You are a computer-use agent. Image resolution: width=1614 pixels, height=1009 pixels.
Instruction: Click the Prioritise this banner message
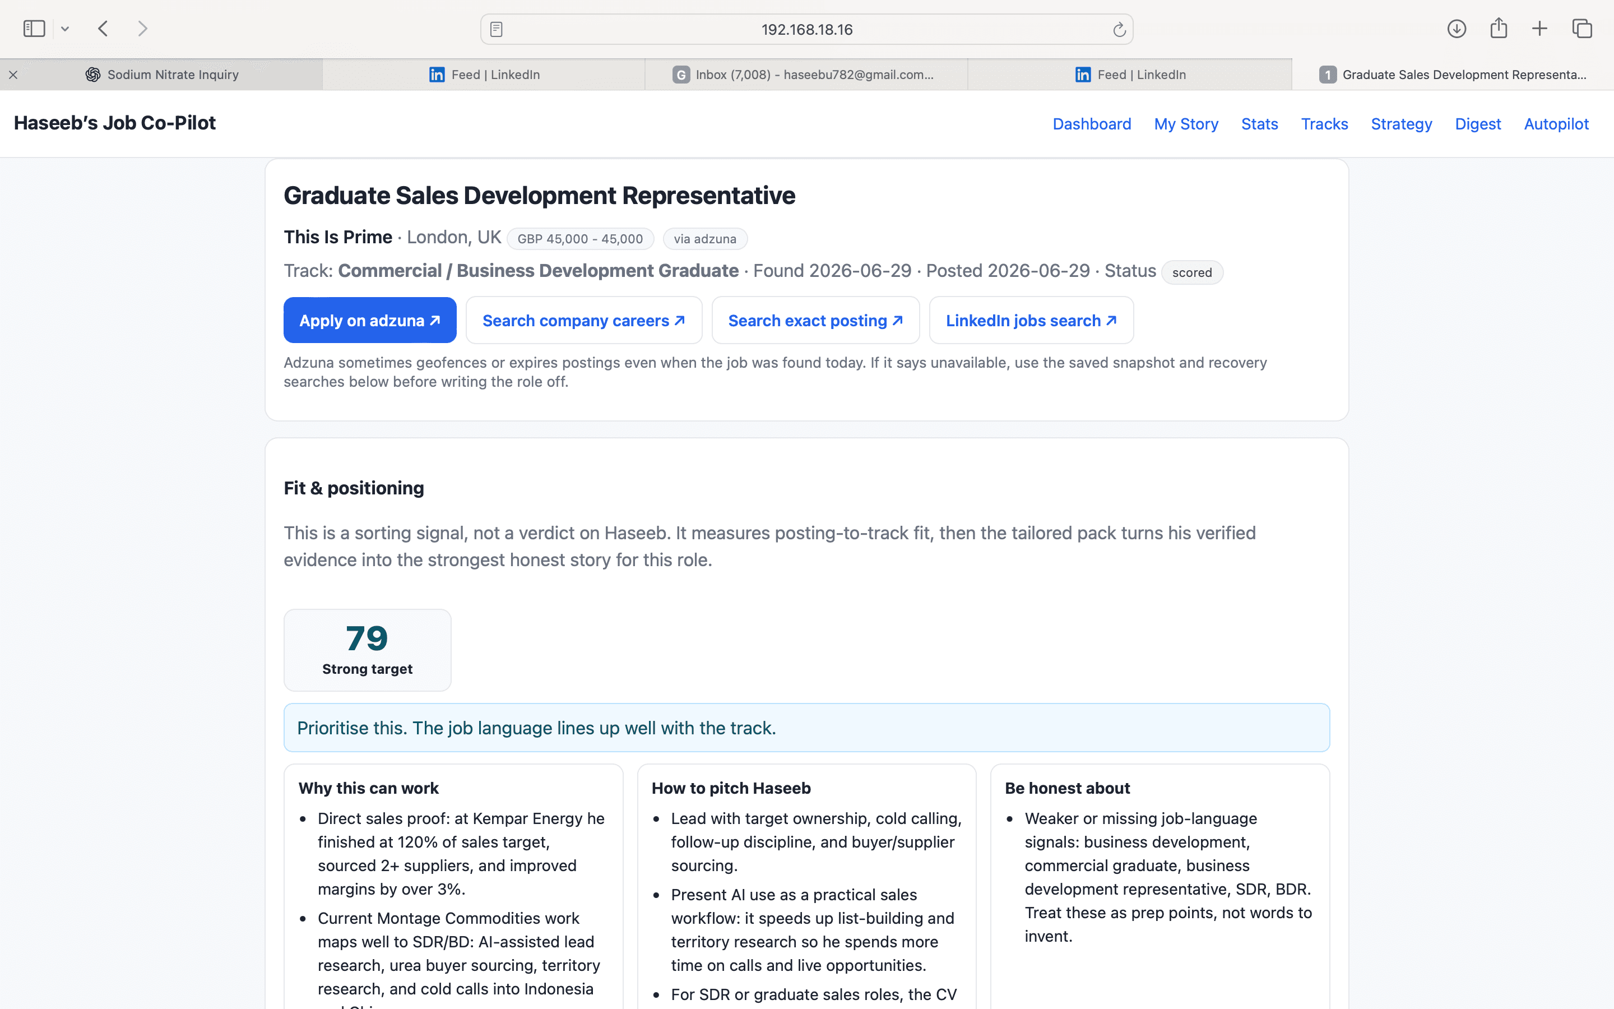pos(806,728)
